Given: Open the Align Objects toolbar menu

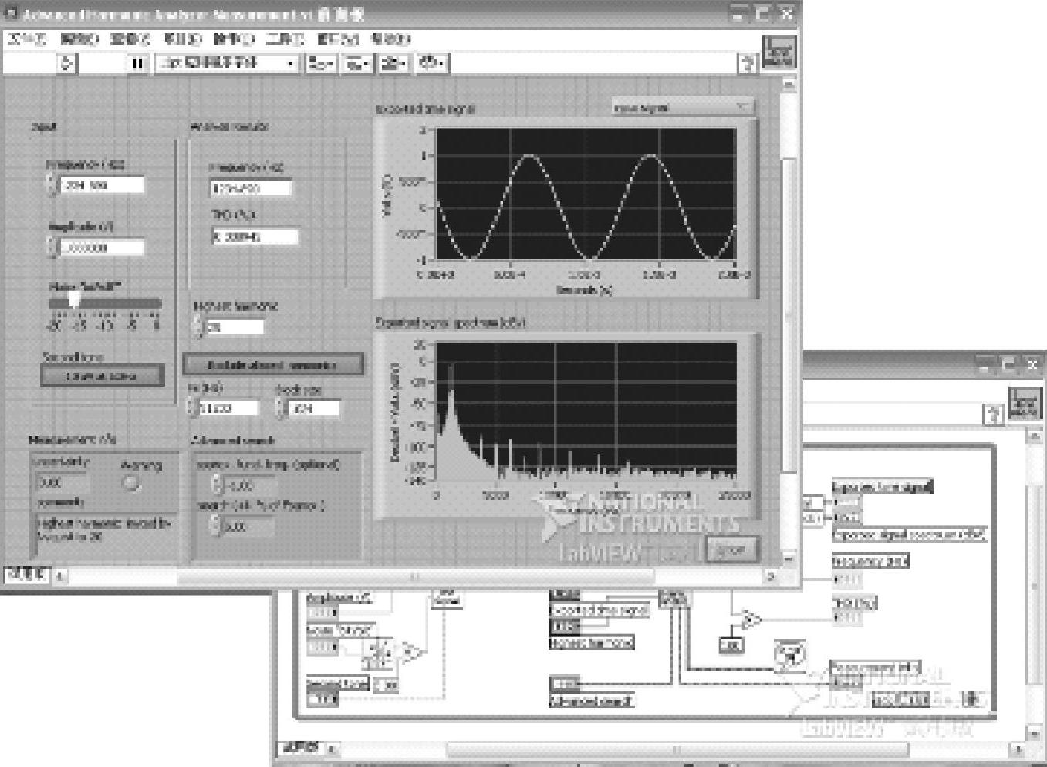Looking at the screenshot, I should point(321,63).
